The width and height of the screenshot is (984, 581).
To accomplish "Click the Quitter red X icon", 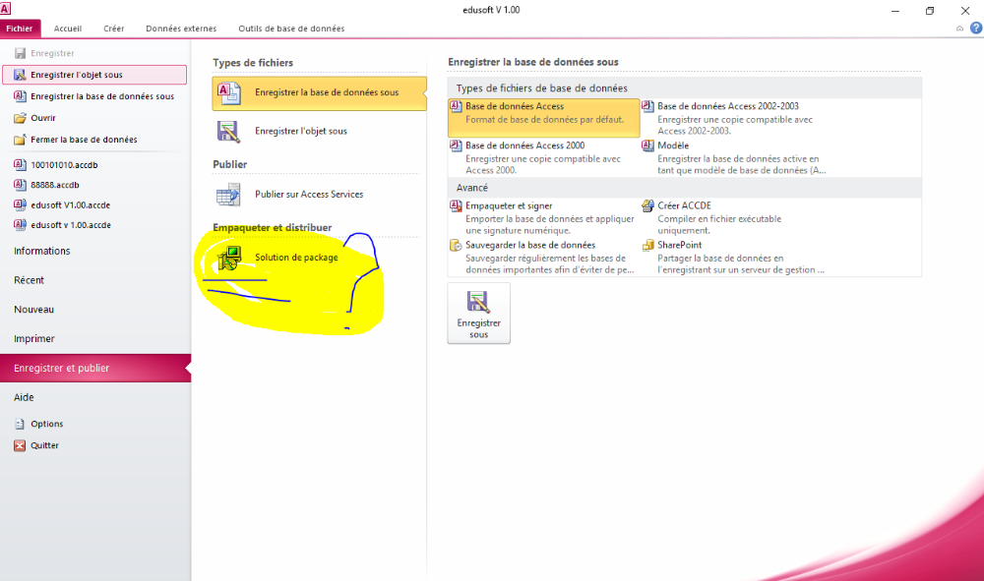I will point(20,445).
